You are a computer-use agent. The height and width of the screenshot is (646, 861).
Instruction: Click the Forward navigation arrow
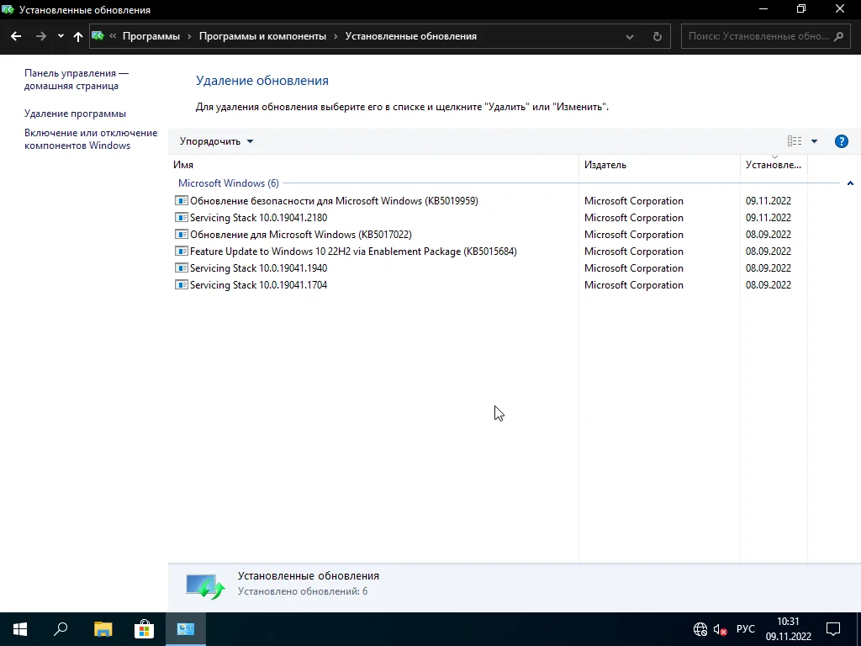(40, 36)
